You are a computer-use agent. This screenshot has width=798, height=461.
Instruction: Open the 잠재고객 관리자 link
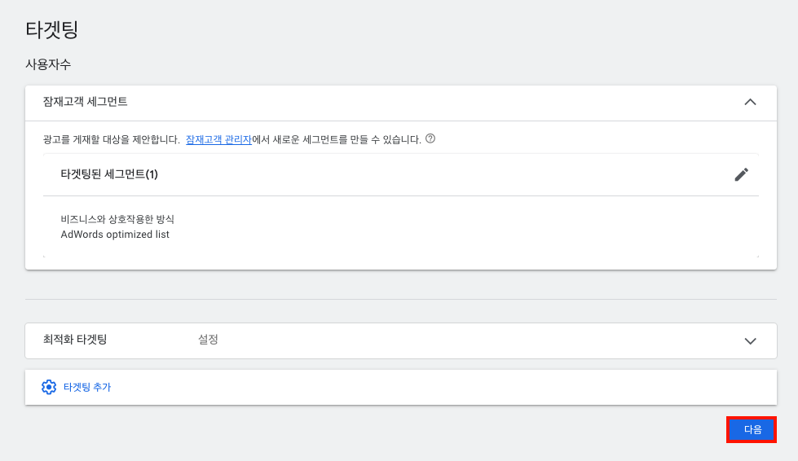pyautogui.click(x=218, y=139)
